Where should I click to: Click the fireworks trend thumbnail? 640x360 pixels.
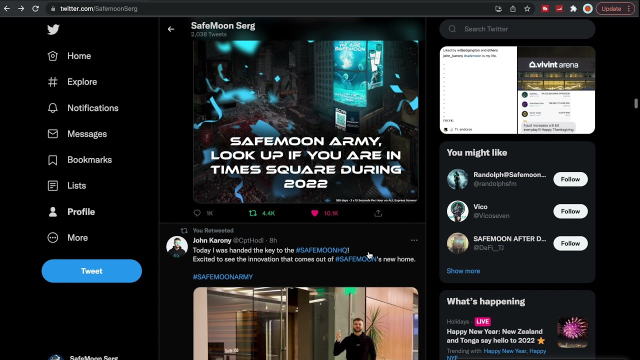click(572, 332)
